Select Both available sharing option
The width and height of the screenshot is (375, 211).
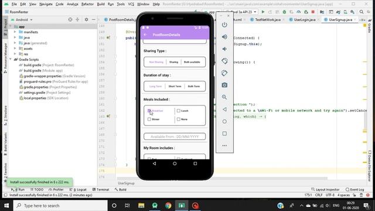[x=192, y=62]
